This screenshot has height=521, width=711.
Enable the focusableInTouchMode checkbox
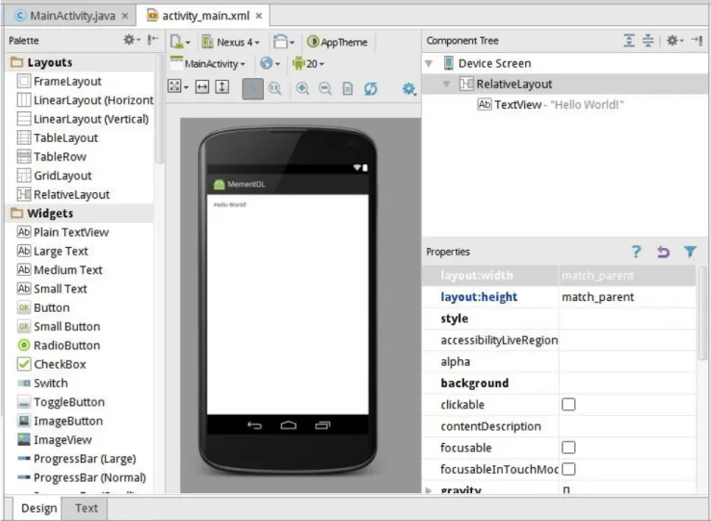tap(569, 469)
